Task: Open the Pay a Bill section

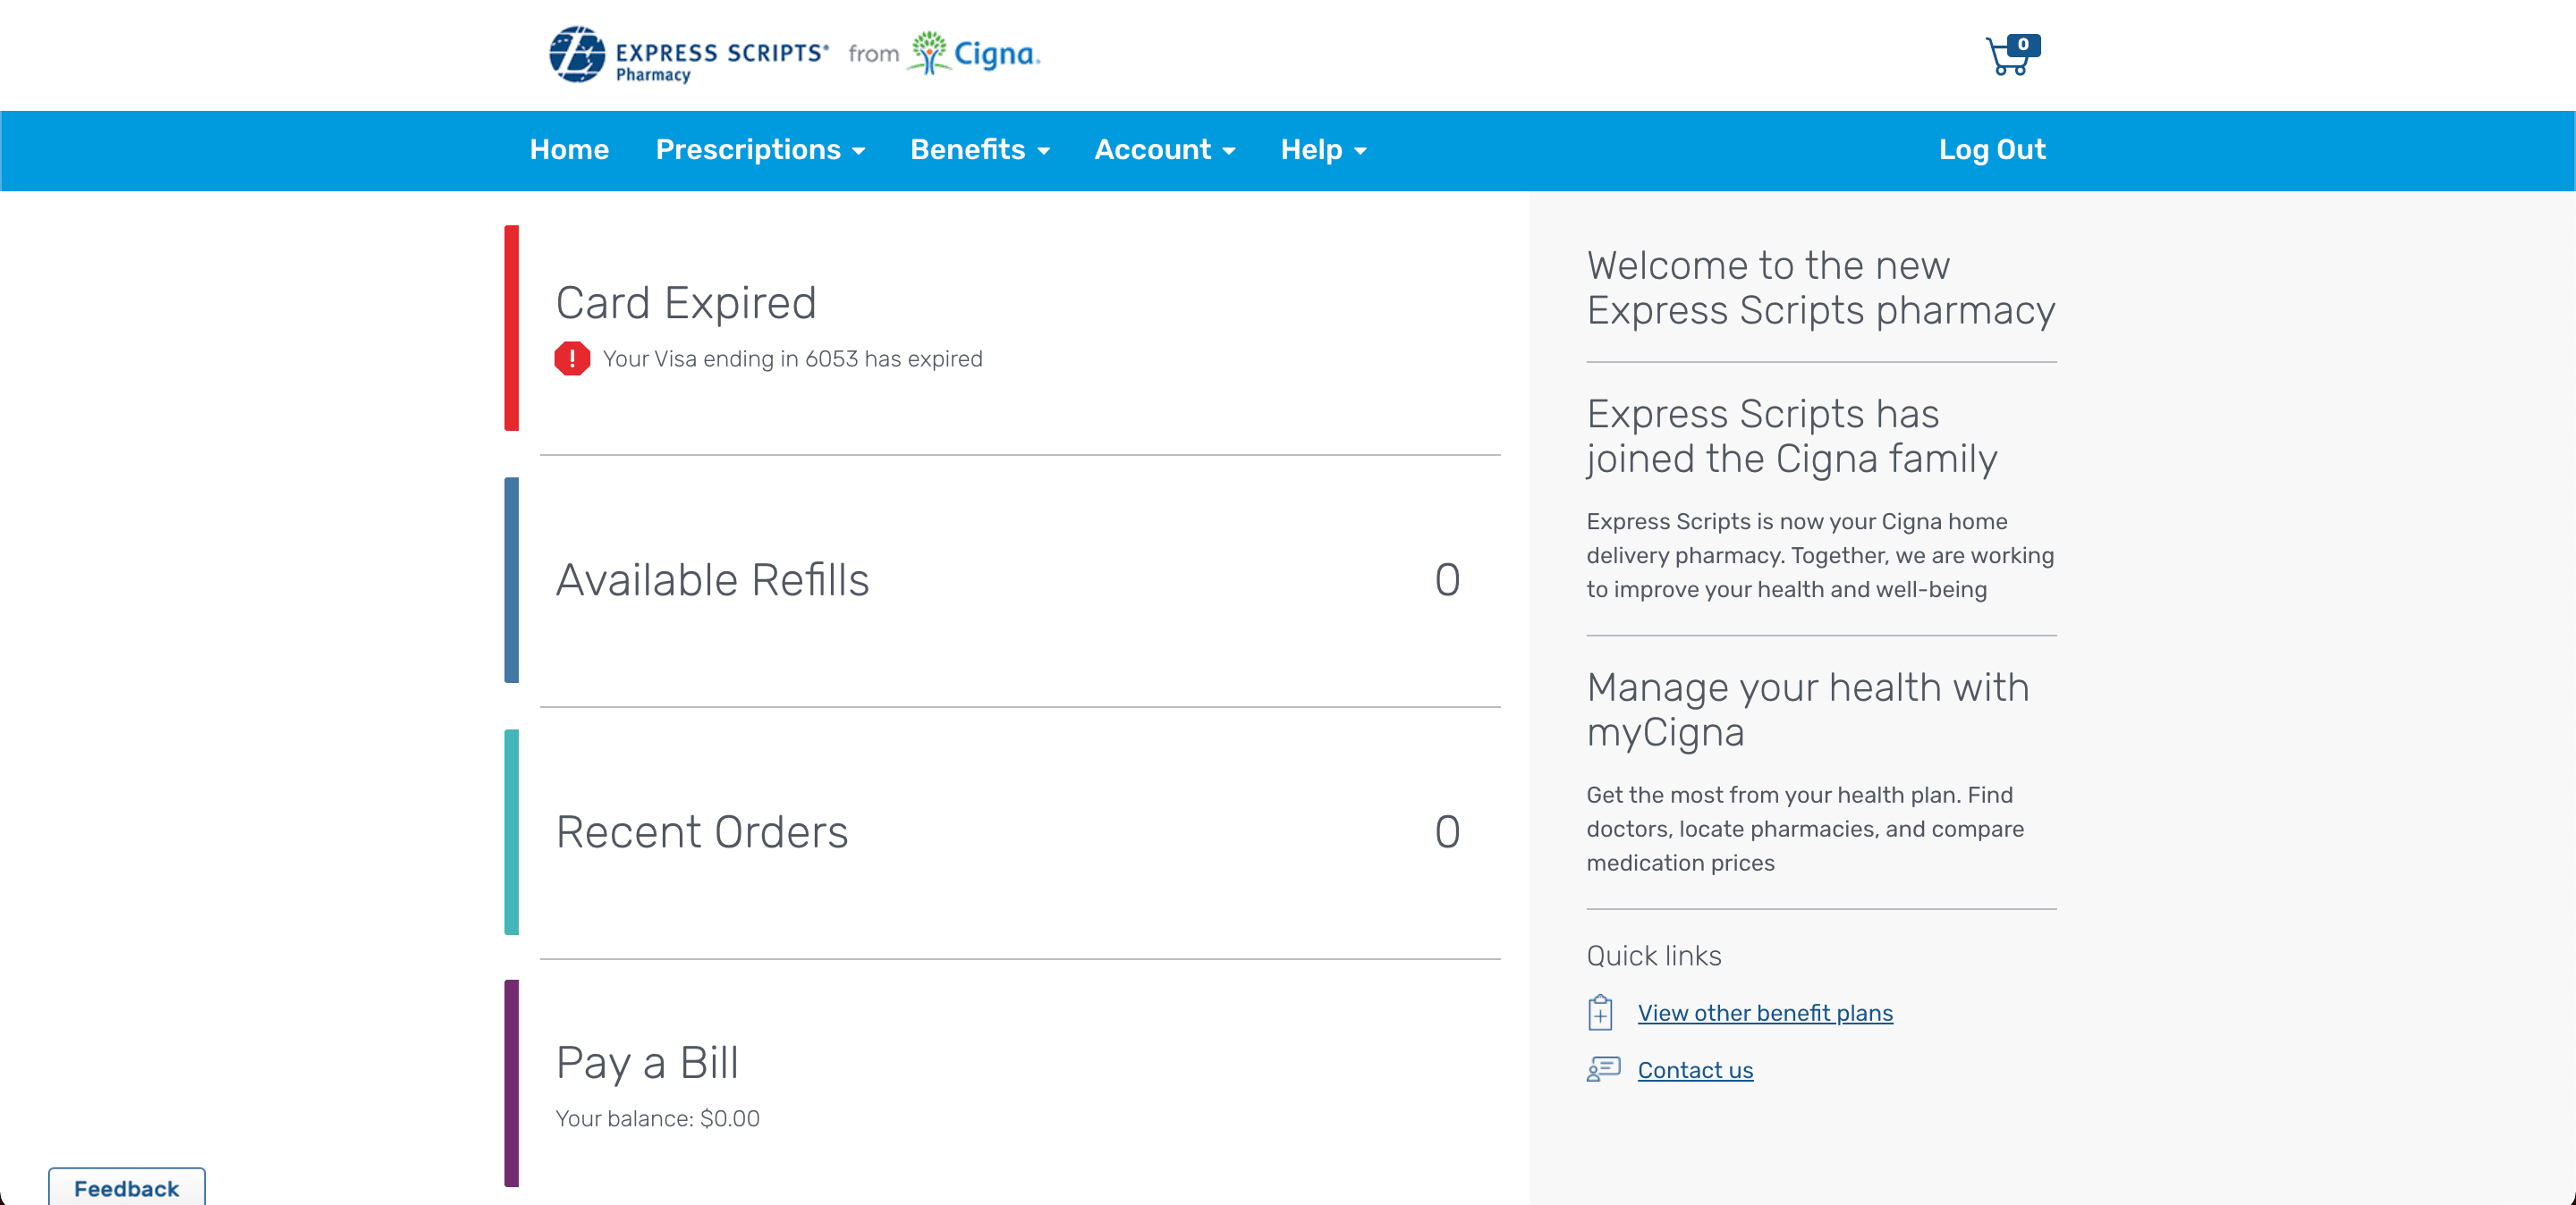Action: click(647, 1063)
